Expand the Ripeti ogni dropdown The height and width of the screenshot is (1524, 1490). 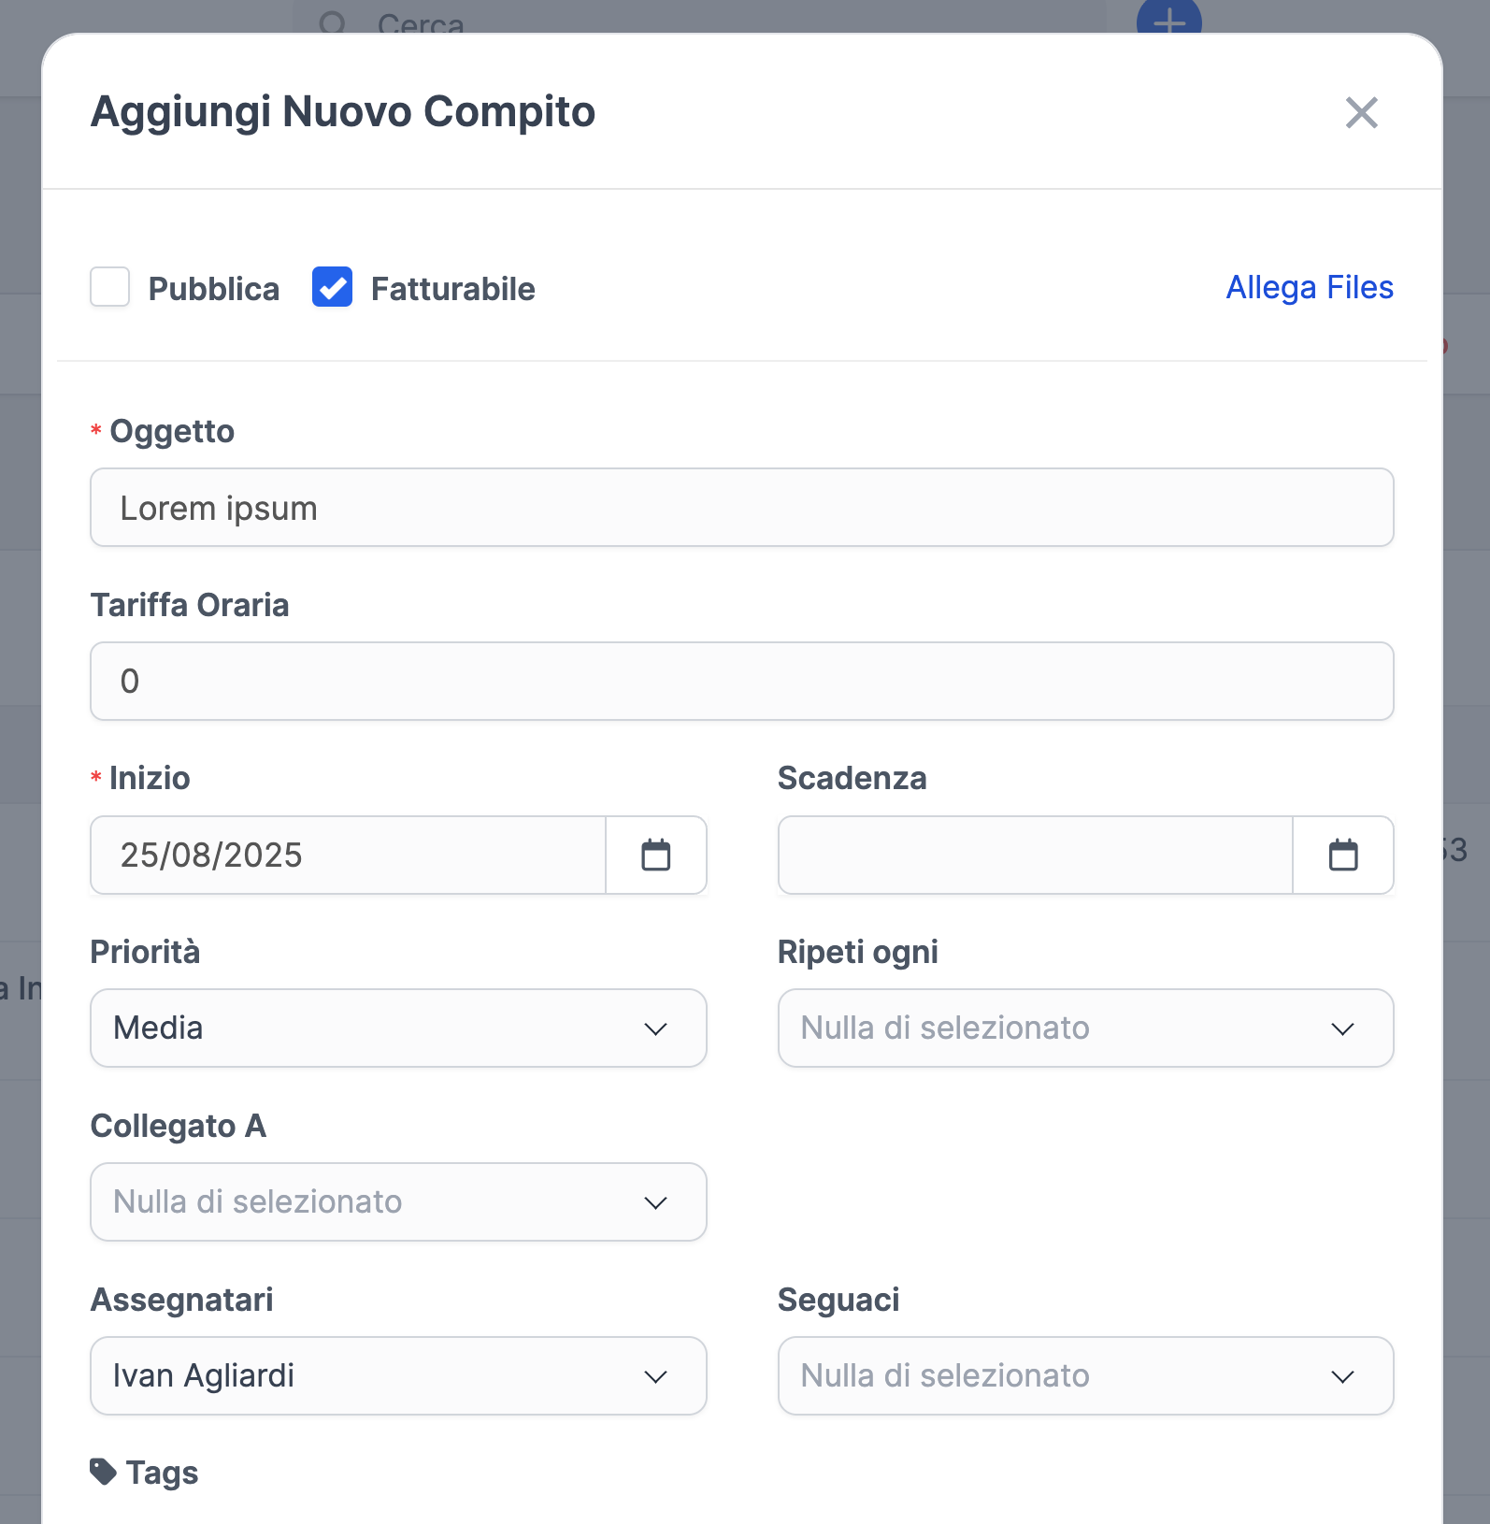pyautogui.click(x=1085, y=1028)
